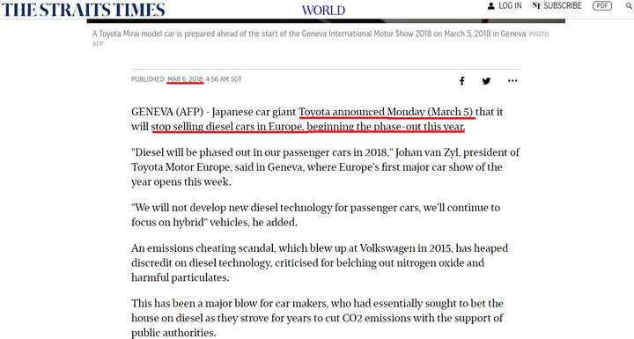Click the LOG IN link
This screenshot has width=634, height=339.
[510, 5]
